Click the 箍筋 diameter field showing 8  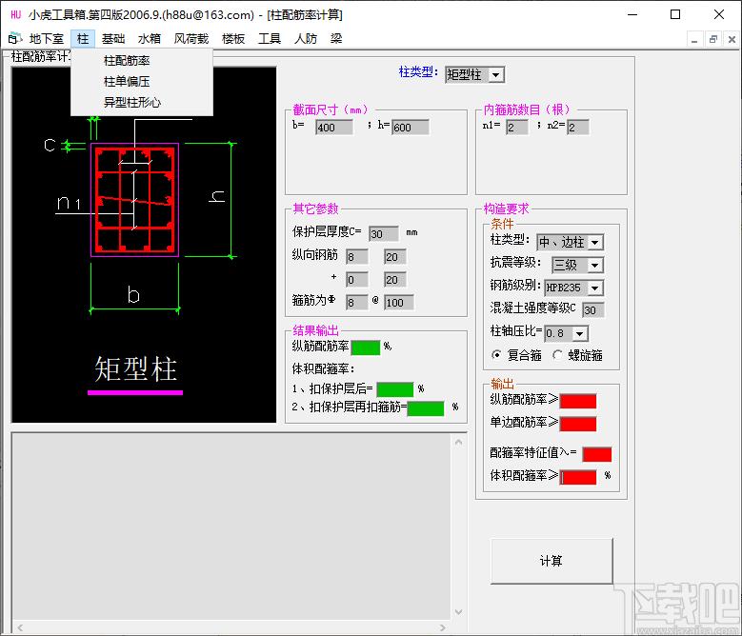357,302
